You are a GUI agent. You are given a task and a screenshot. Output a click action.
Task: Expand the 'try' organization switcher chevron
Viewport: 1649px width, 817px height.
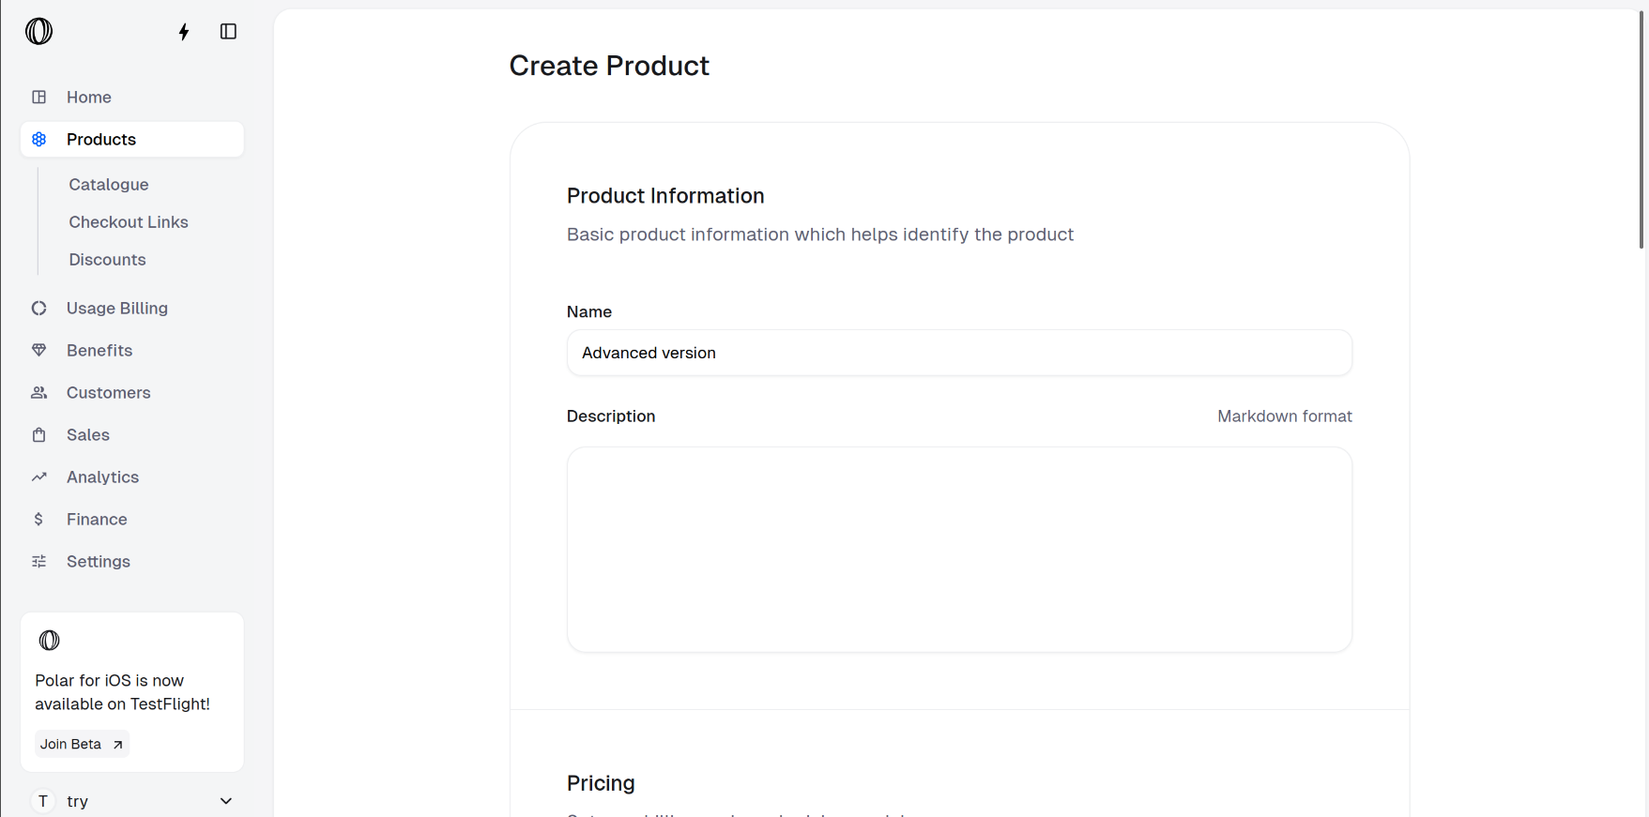tap(225, 801)
